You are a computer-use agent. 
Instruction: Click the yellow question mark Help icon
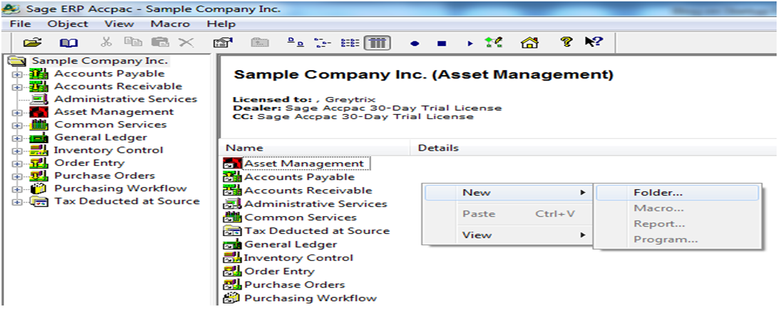point(566,42)
